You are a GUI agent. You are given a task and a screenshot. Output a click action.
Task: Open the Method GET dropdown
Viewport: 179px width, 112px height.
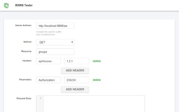[x=55, y=42]
